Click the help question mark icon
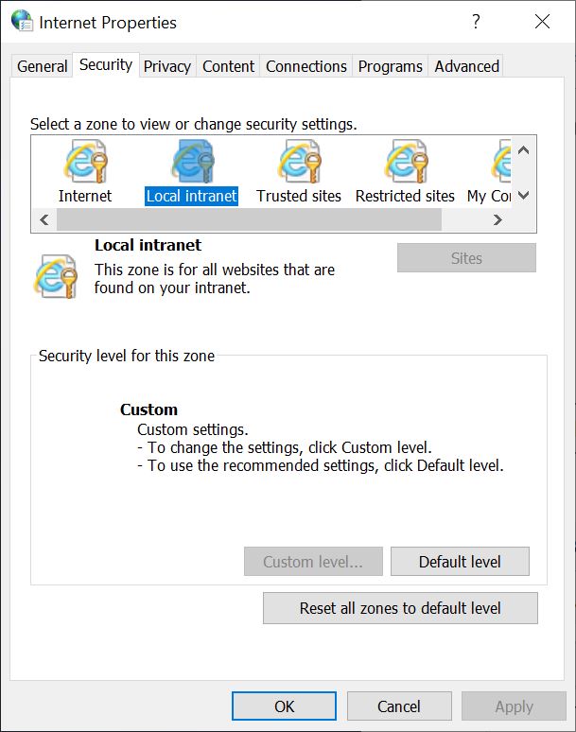 476,22
